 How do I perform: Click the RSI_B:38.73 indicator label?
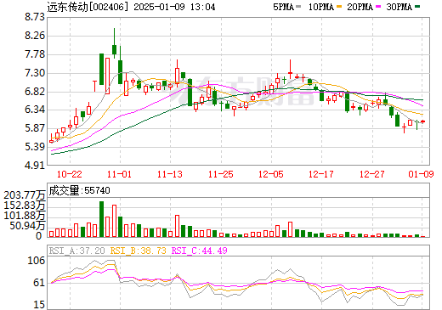(x=138, y=251)
